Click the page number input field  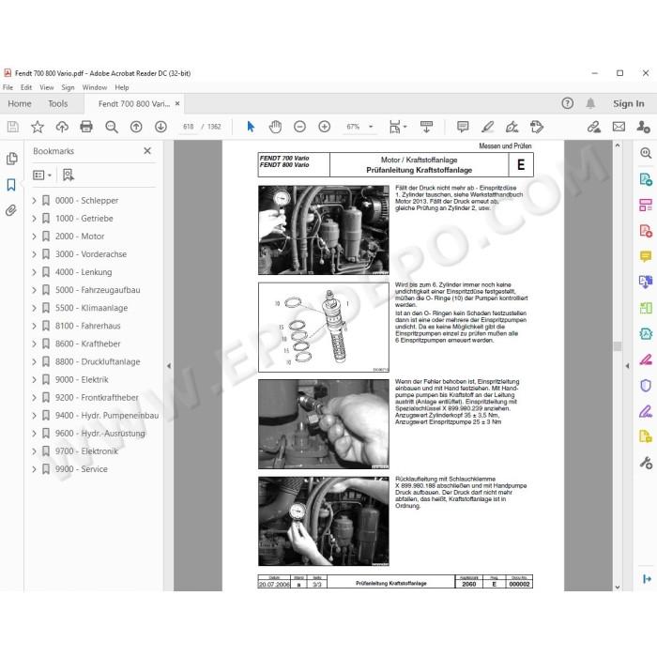(x=188, y=127)
